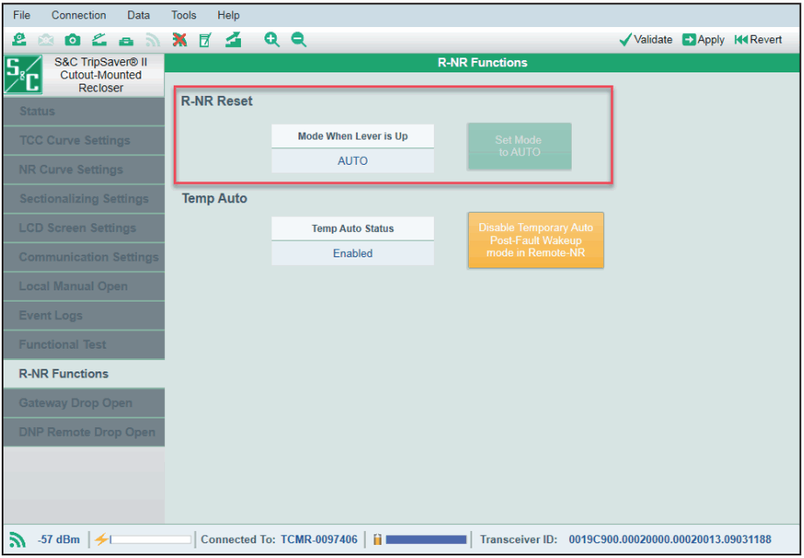Open the Data menu
The image size is (804, 558).
pos(139,16)
